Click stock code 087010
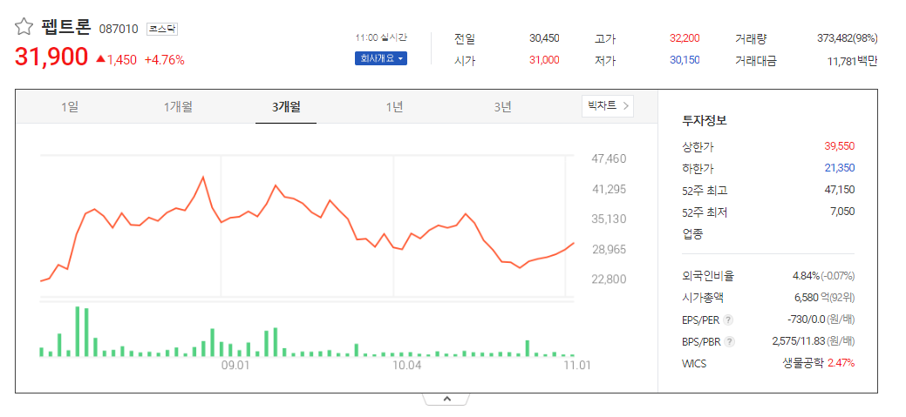 coord(119,29)
